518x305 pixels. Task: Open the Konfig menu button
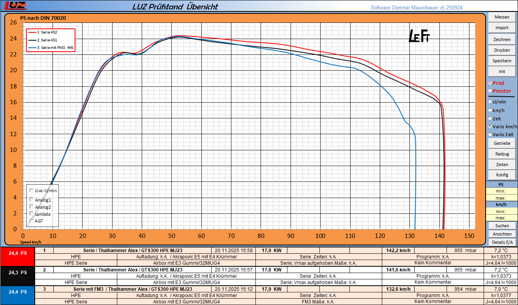pos(502,175)
